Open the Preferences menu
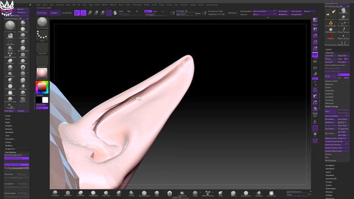Viewport: 354px width, 199px height. [x=137, y=5]
